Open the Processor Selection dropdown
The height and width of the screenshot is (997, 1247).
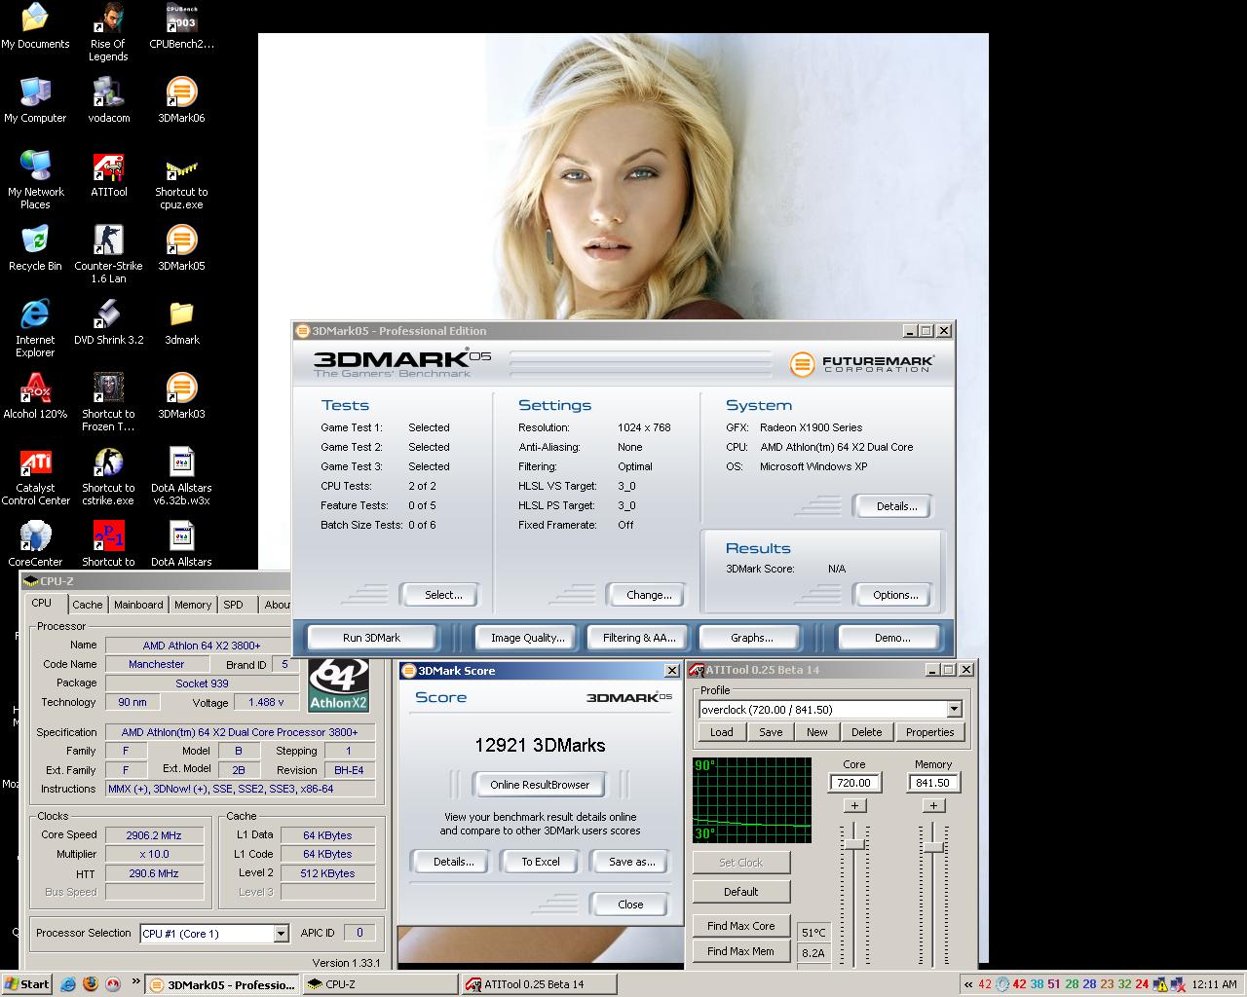click(x=281, y=934)
